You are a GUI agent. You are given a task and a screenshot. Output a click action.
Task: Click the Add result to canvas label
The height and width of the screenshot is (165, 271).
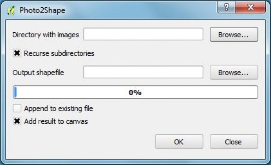[x=56, y=121]
